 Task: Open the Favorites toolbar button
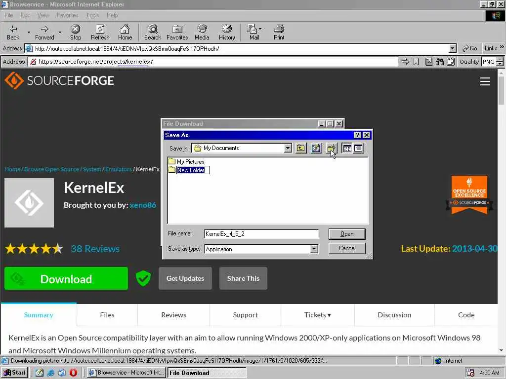click(x=177, y=32)
